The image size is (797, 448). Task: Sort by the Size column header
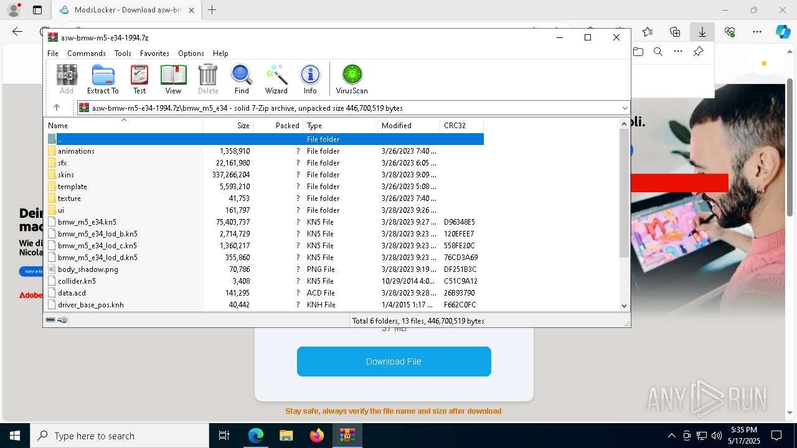[x=228, y=125]
